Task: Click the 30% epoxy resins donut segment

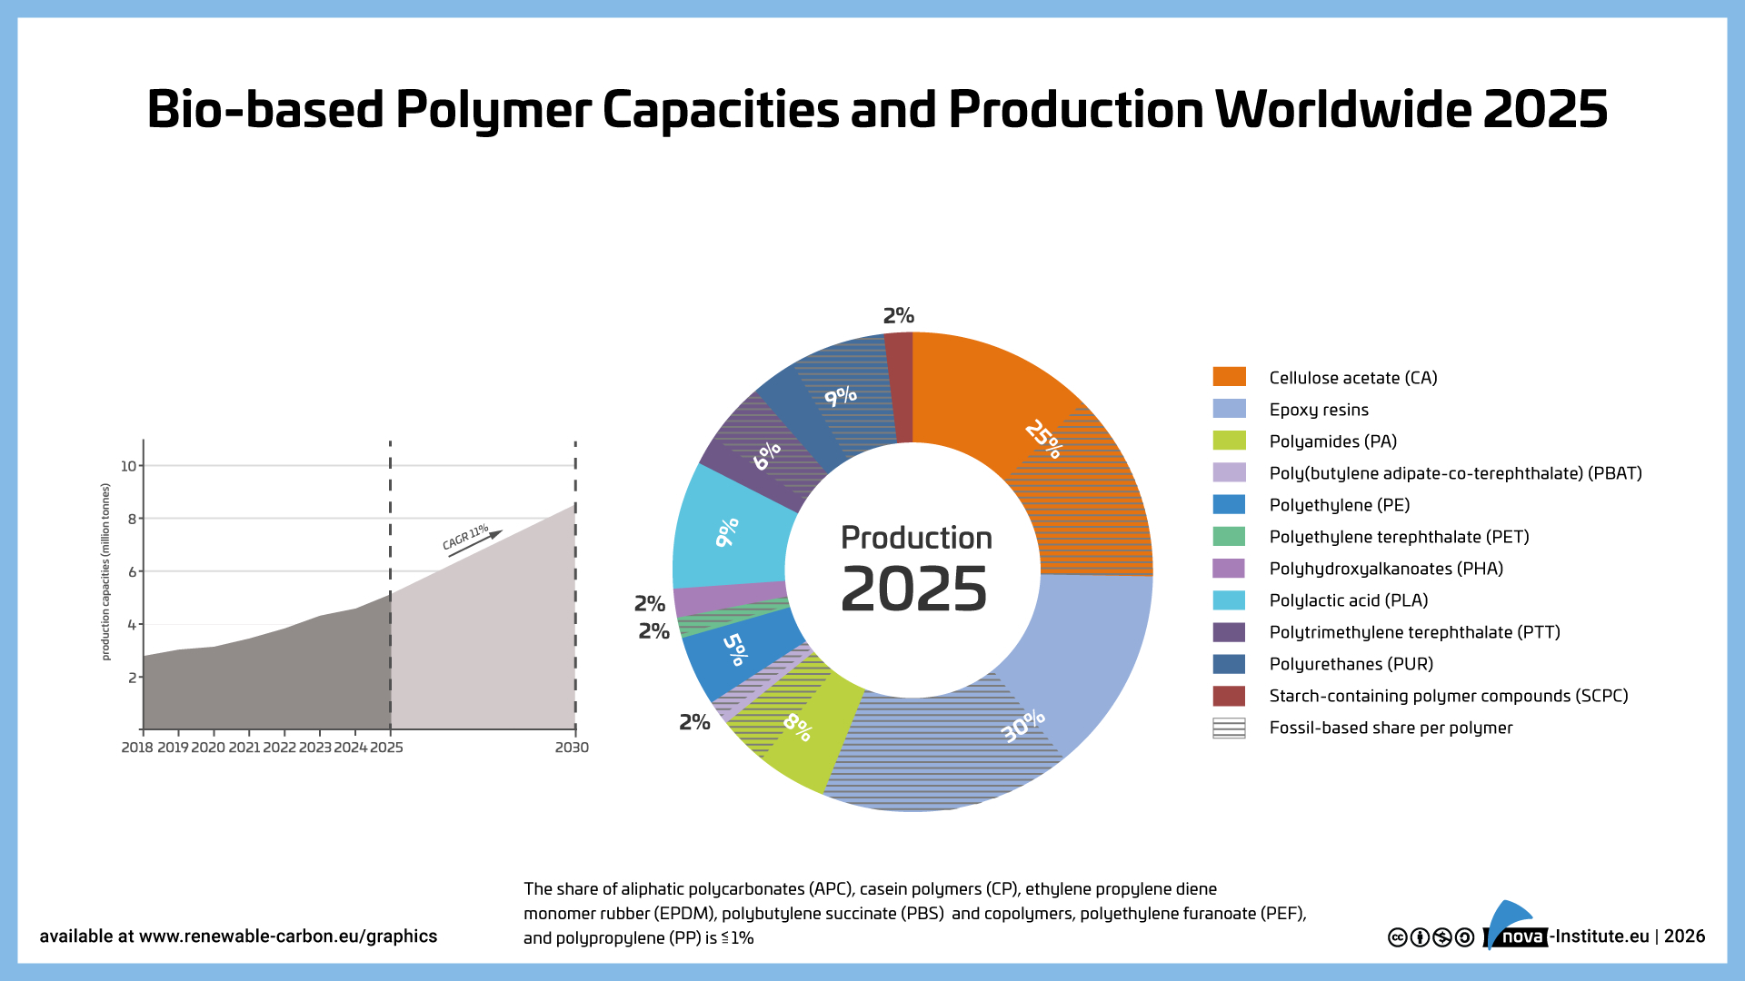Action: click(1022, 725)
